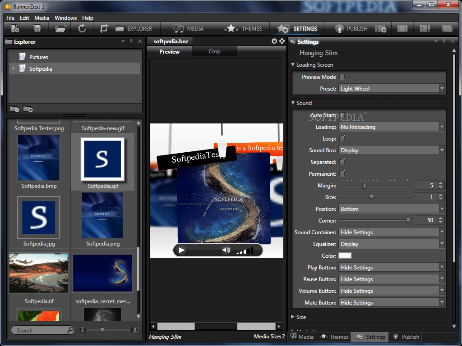This screenshot has height=346, width=462.
Task: Switch to the Preview tab
Action: (x=170, y=51)
